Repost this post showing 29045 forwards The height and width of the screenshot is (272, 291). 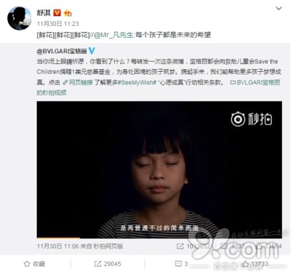click(x=108, y=264)
